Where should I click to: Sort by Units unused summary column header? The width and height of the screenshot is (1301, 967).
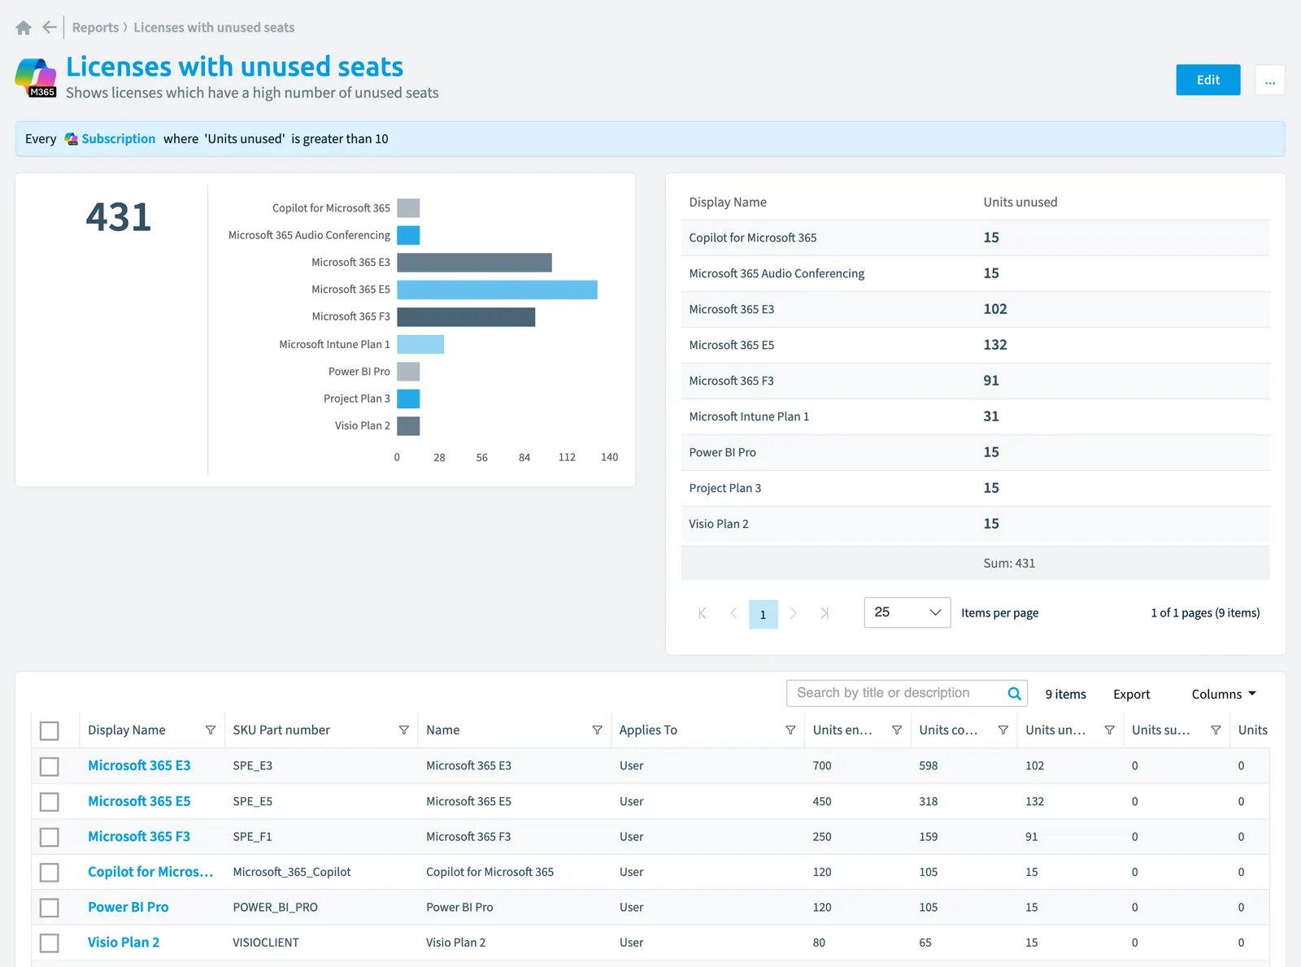1020,202
